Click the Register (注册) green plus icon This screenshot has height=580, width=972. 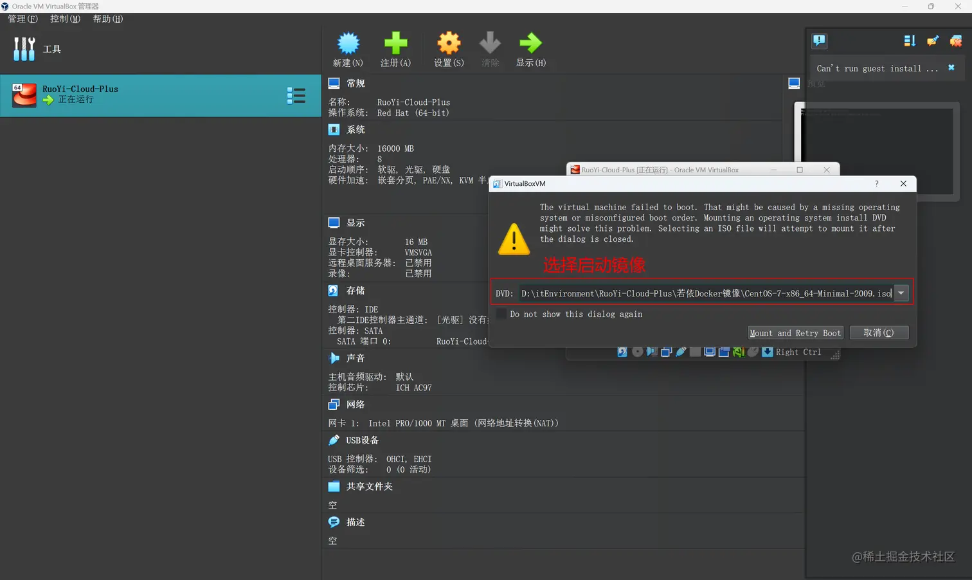coord(395,43)
